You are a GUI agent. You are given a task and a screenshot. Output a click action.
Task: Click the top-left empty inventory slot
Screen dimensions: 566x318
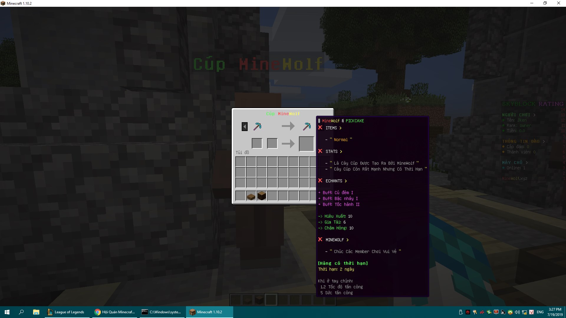tap(241, 162)
